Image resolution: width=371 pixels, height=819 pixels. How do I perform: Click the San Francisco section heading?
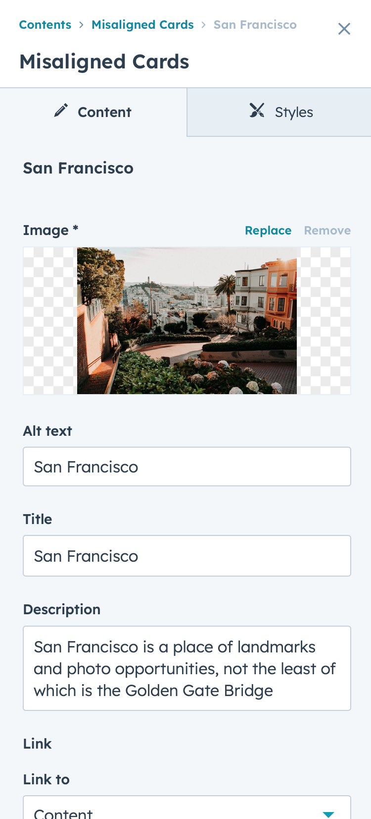[x=78, y=168]
